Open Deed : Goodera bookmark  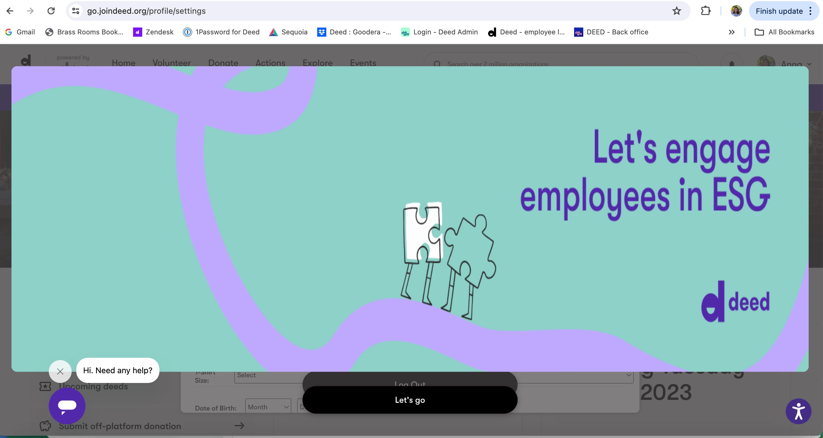tap(354, 32)
